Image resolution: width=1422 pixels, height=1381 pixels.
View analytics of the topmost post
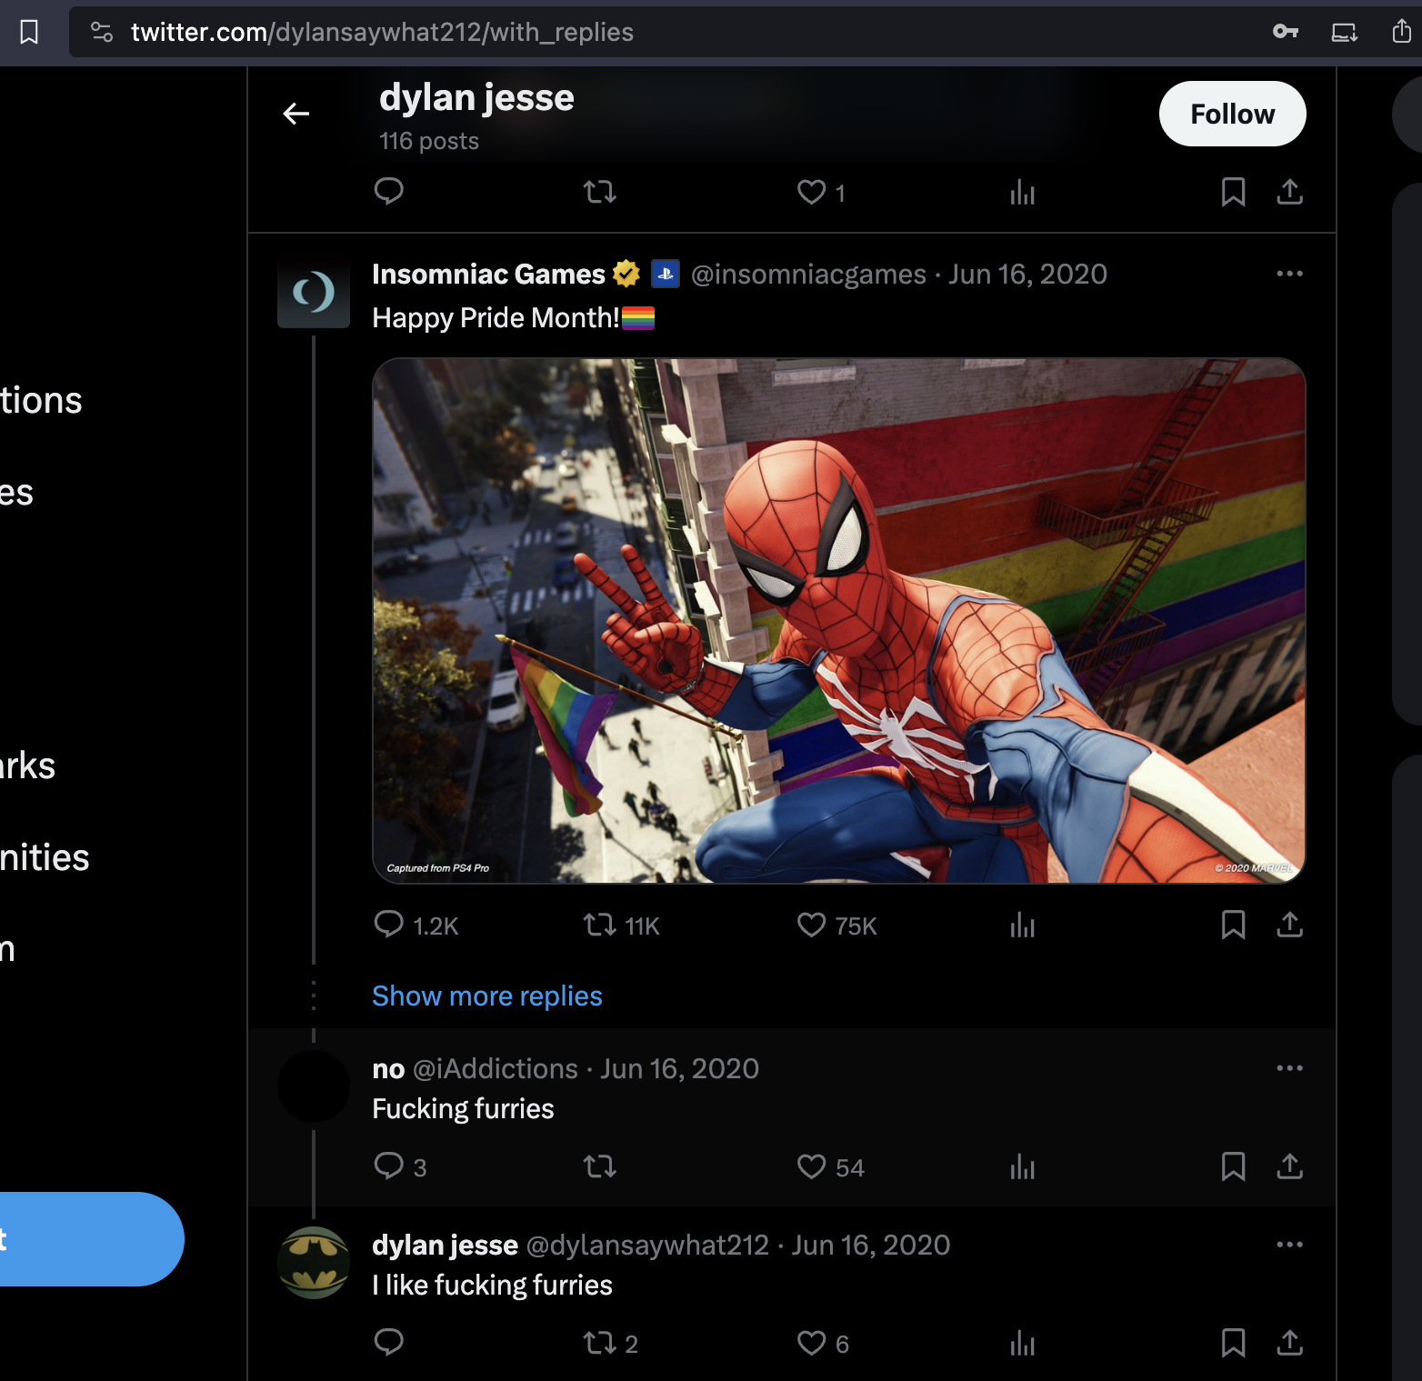click(1023, 192)
